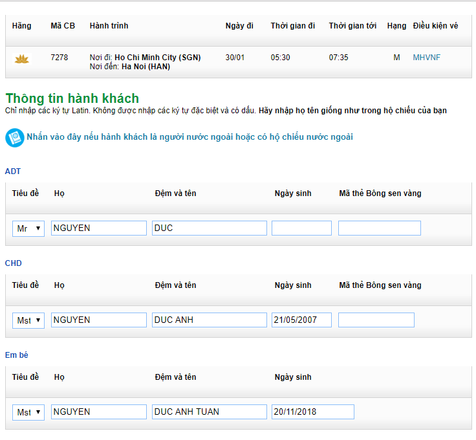Click the destination Ha Noi (HAN)
Screen dimensions: 476x440
[146, 67]
